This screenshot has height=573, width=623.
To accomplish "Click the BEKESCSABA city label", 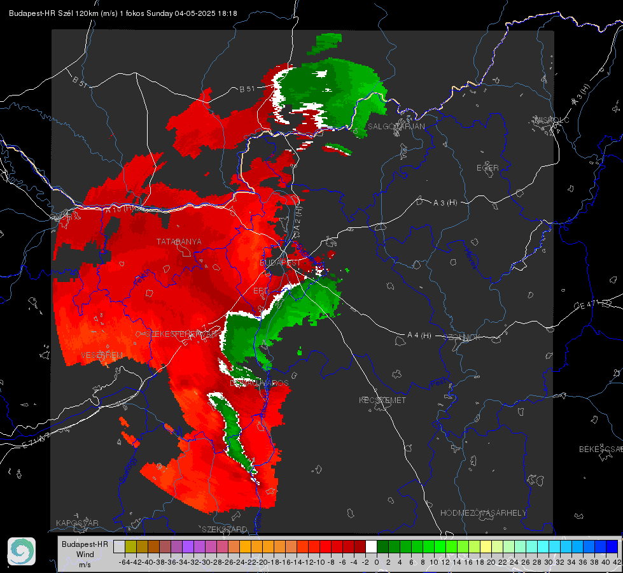I will pos(601,449).
